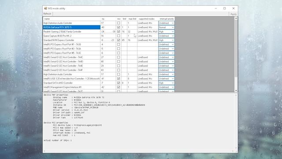Screen dimensions: 282x159
Task: Open priority dropdown for Standard NVM Express Controller
Action: 167,40
